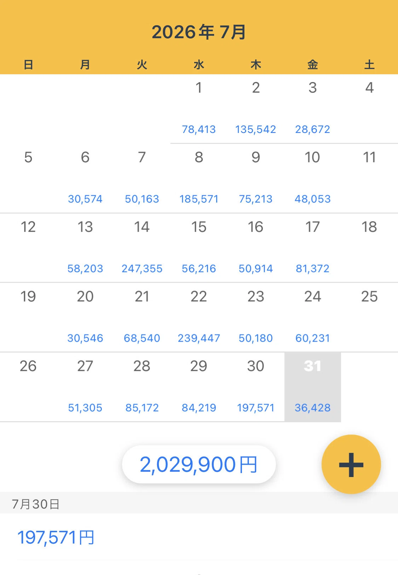The height and width of the screenshot is (575, 398).
Task: Select July 31 highlighted date cell
Action: point(313,387)
